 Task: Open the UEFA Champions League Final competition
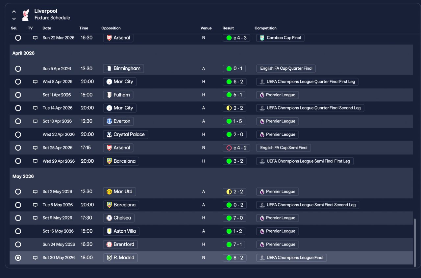pos(291,258)
